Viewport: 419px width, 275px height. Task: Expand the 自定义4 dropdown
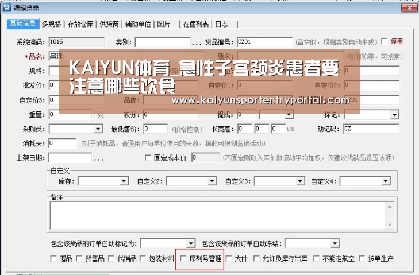386,181
